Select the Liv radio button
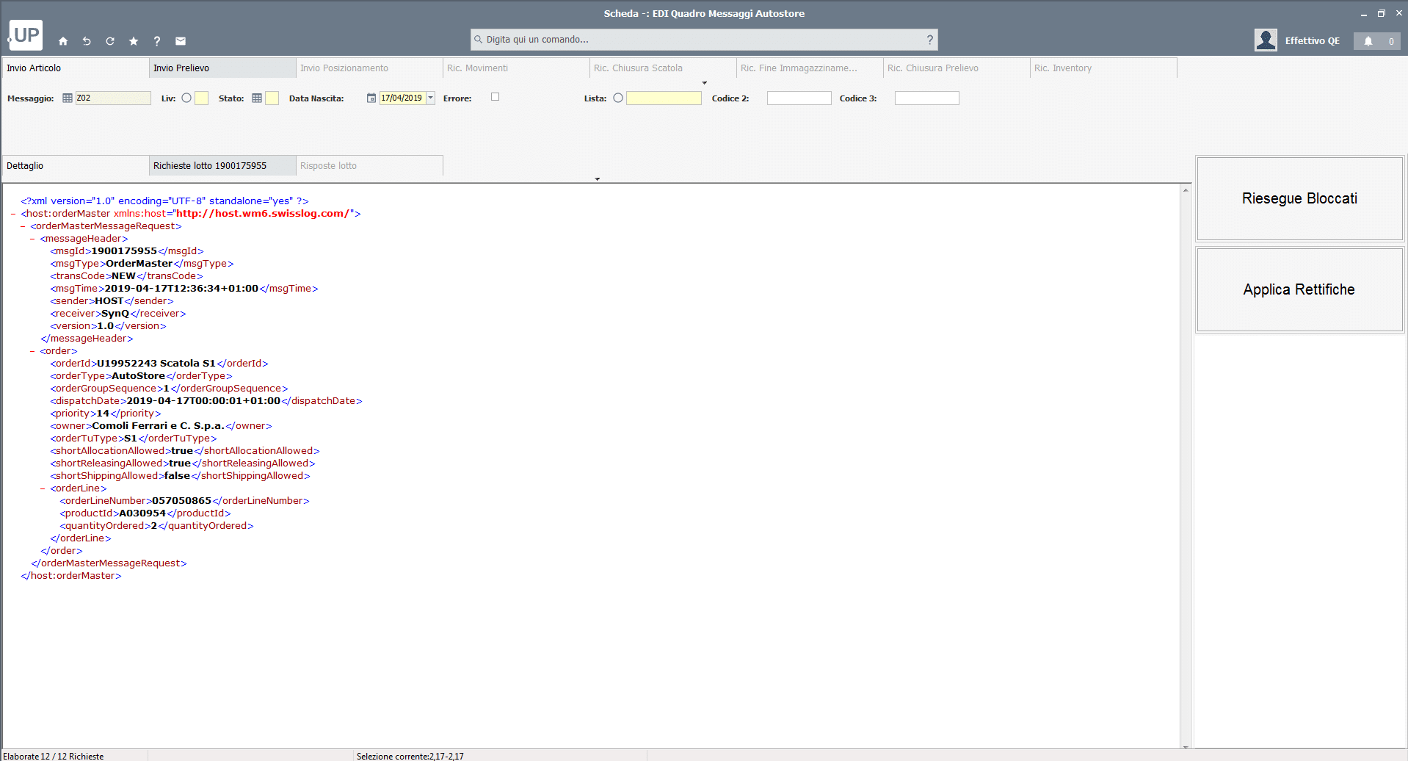 coord(186,98)
